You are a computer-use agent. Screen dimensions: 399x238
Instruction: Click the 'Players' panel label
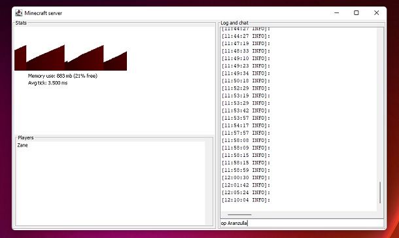pyautogui.click(x=26, y=137)
